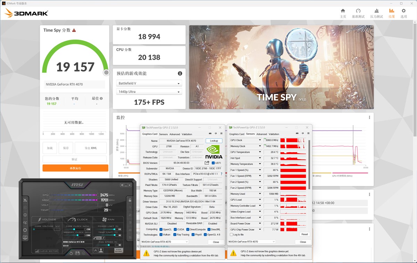Open the Afterburner information icon
Image resolution: width=417 pixels, height=263 pixels.
[25, 215]
